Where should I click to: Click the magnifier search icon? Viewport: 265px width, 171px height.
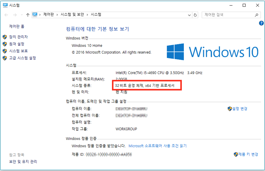tap(256, 15)
